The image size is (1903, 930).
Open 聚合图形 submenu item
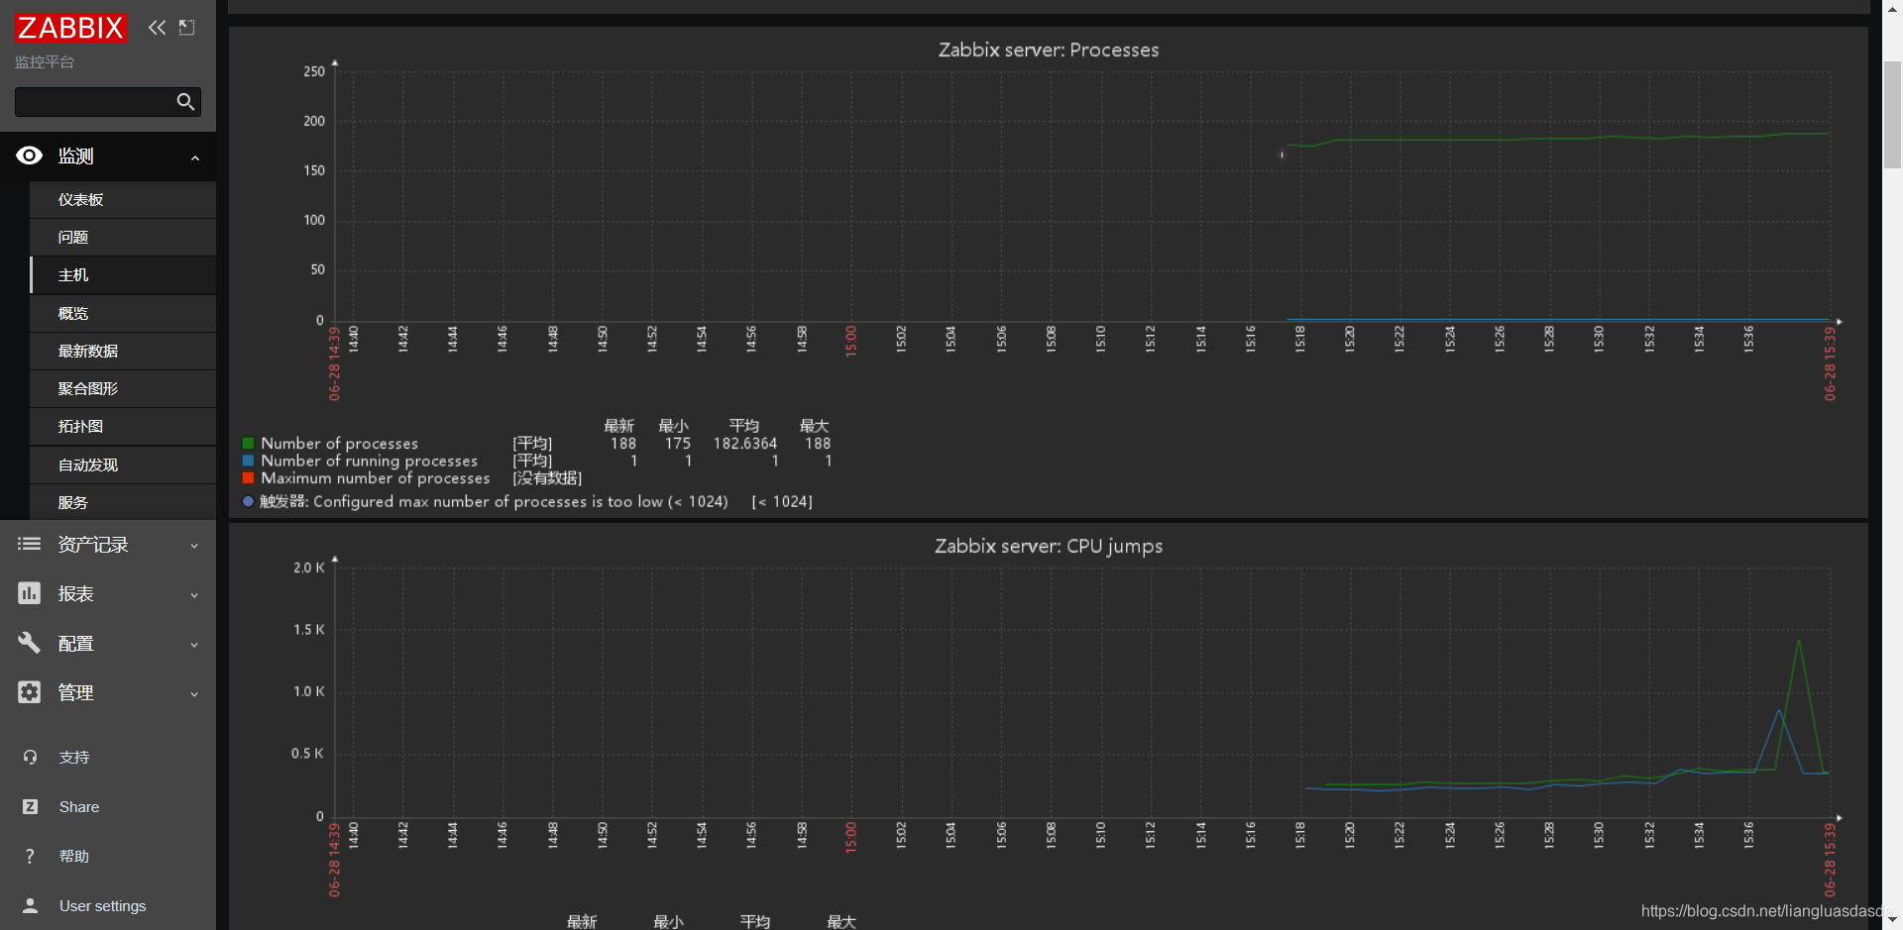(x=123, y=389)
